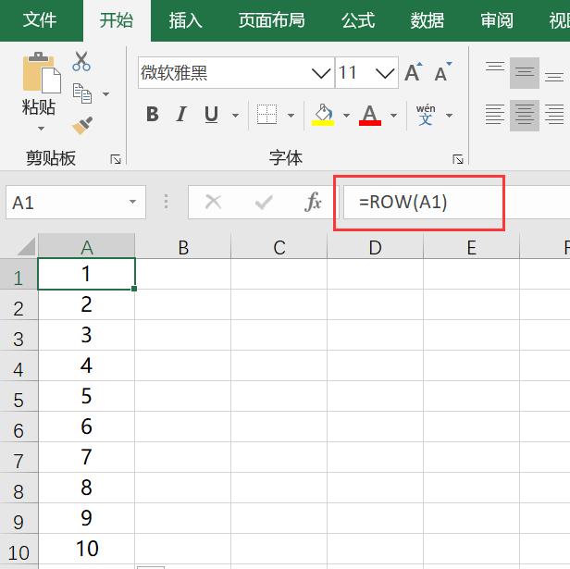570x569 pixels.
Task: Apply the fill color bucket icon
Action: [x=323, y=115]
